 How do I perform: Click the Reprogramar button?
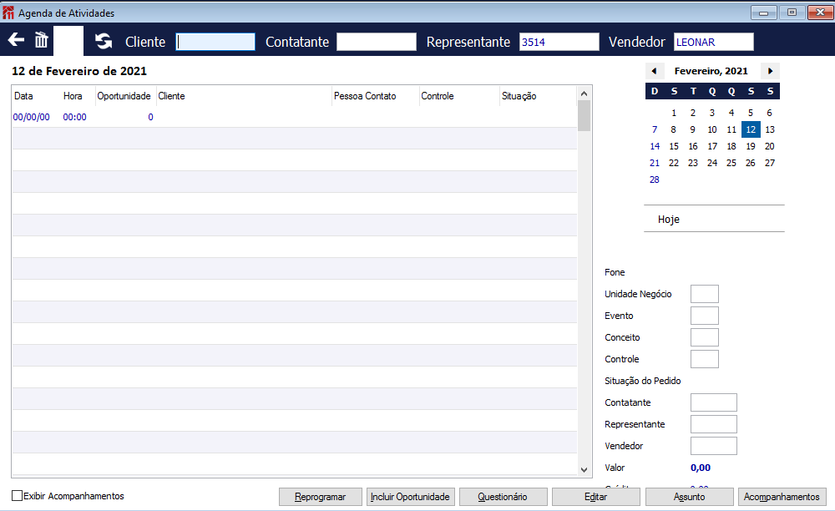[320, 497]
